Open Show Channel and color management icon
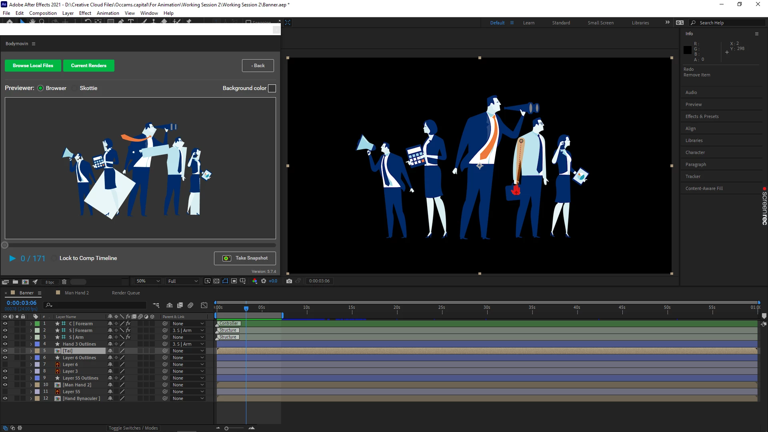 (255, 281)
